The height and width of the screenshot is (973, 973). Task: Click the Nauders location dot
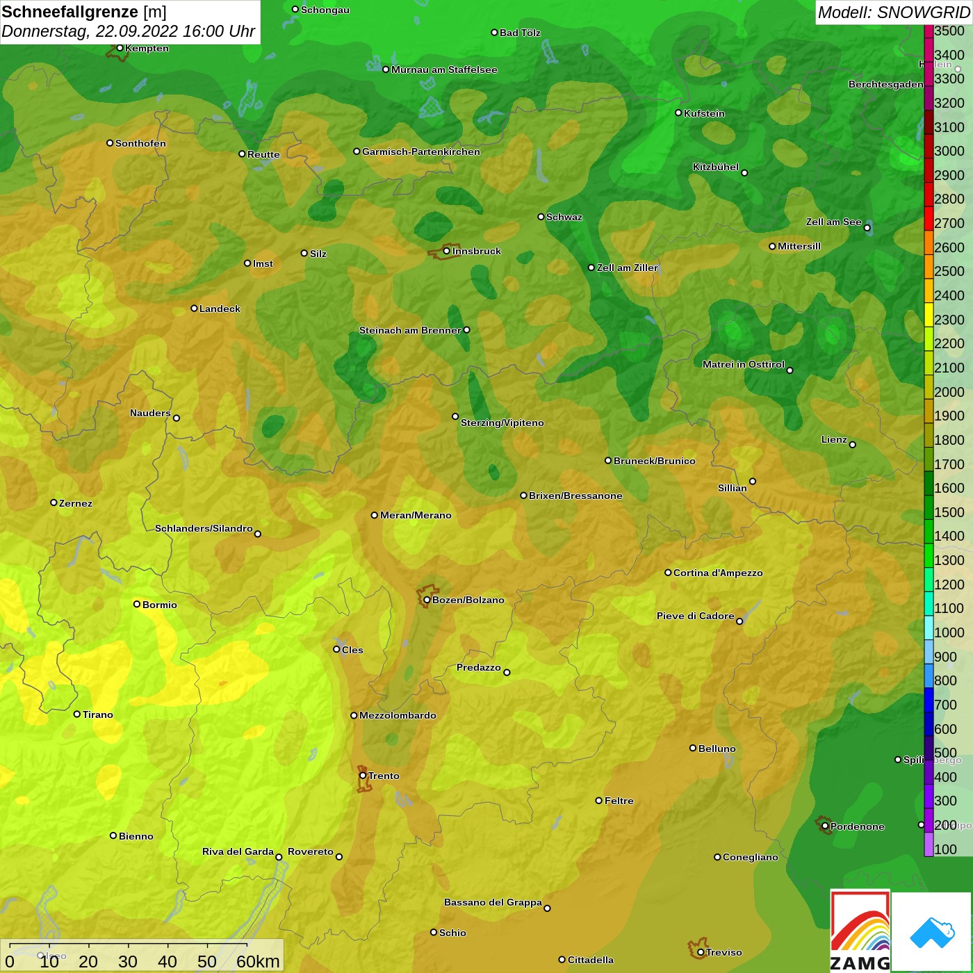(177, 418)
